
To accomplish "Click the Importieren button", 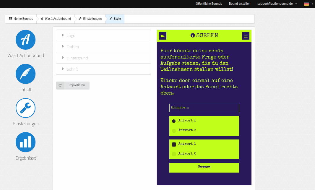I will click(73, 85).
